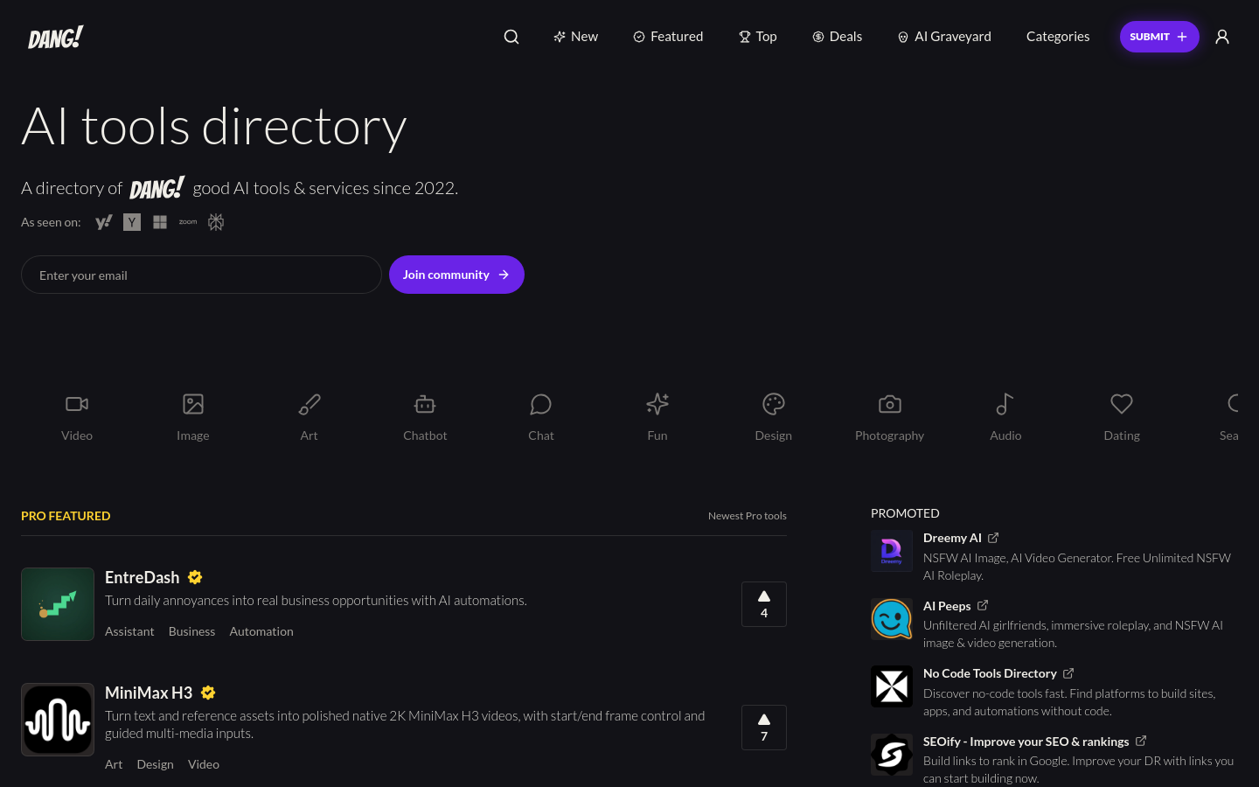1259x787 pixels.
Task: Click the MiniMax H3 waveform thumbnail
Action: pyautogui.click(x=58, y=720)
